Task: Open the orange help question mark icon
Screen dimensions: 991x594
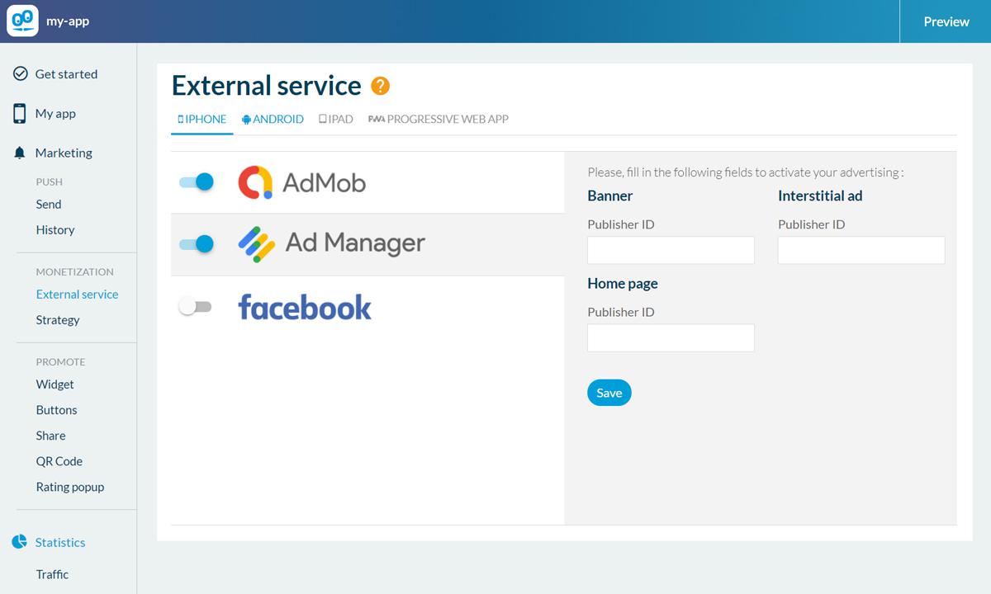Action: (380, 86)
